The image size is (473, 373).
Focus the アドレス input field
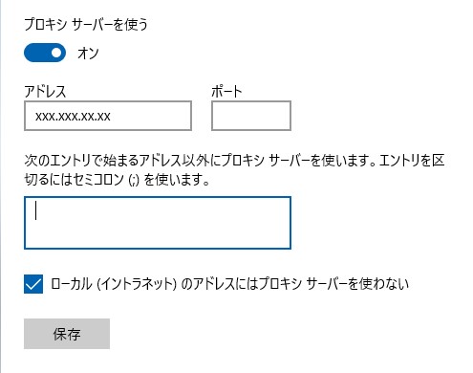(x=108, y=116)
